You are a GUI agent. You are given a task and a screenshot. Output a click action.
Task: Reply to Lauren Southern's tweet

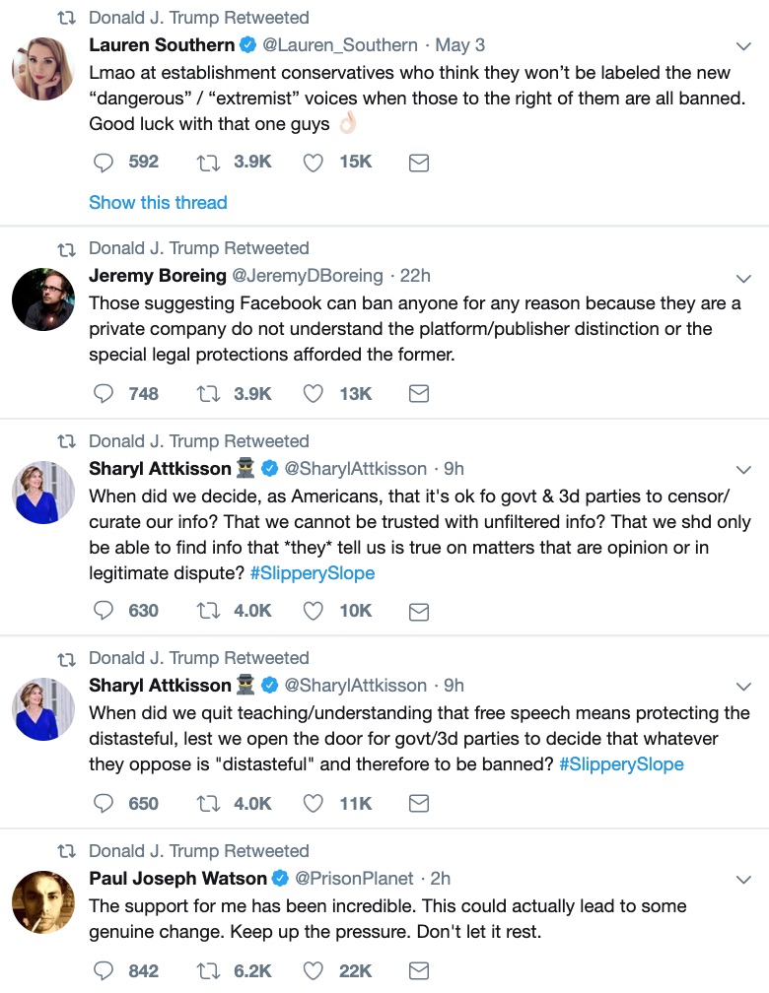click(104, 163)
